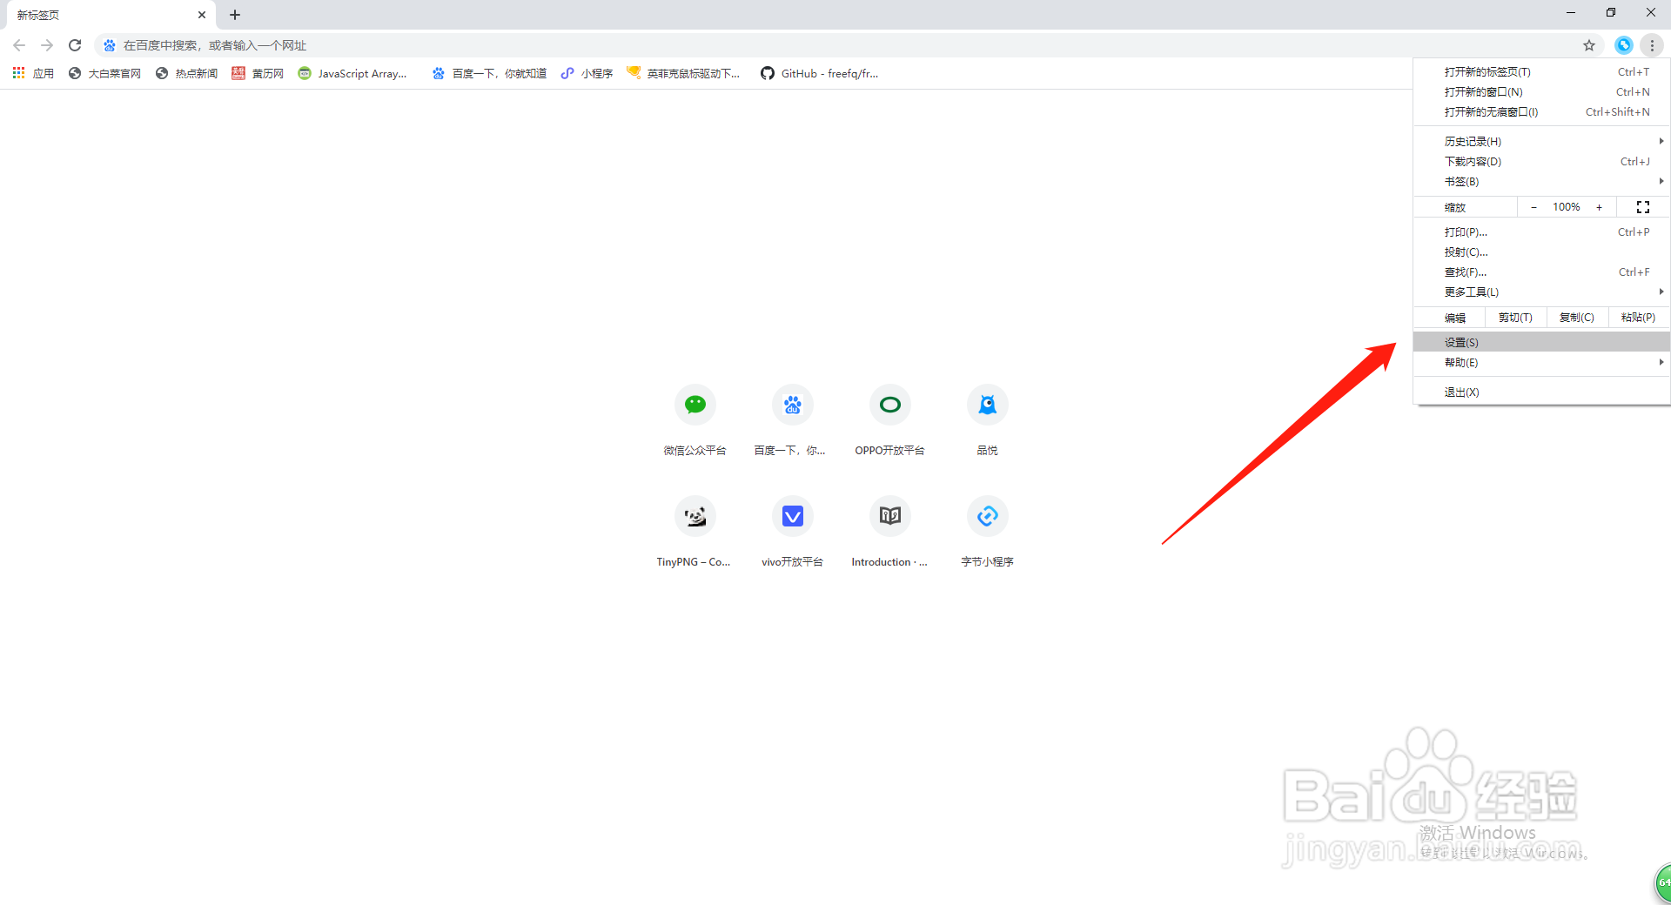Click the browser back arrow
This screenshot has width=1671, height=905.
click(19, 45)
